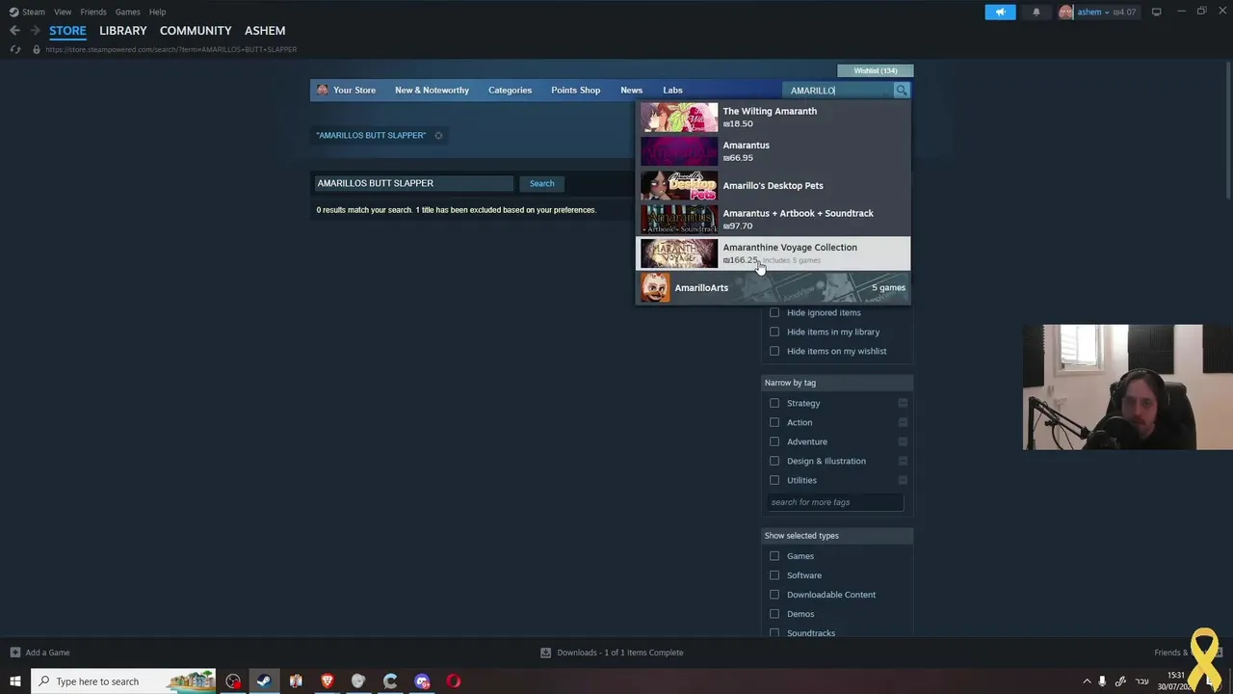Click the Search button
Viewport: 1233px width, 694px height.
tap(541, 183)
